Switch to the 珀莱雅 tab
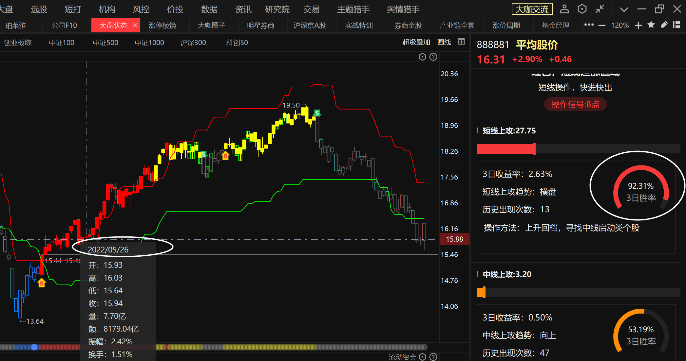Viewport: 686px width, 361px height. [x=15, y=26]
